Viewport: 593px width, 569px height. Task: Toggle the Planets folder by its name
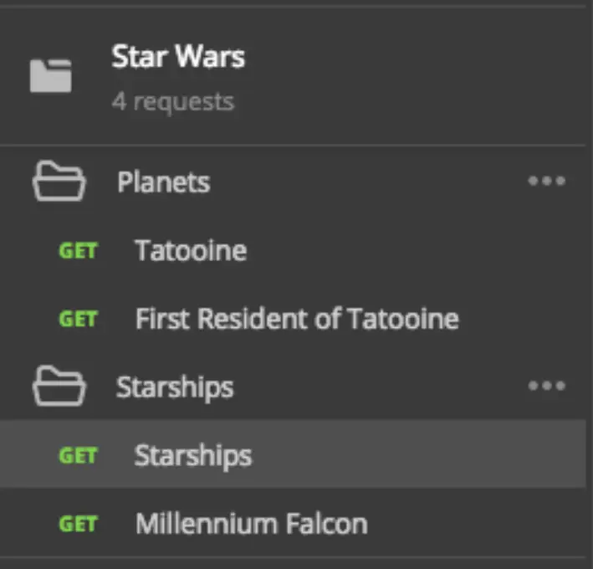coord(163,182)
